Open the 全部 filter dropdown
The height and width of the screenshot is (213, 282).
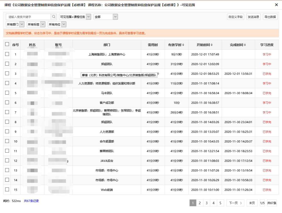coord(105,16)
